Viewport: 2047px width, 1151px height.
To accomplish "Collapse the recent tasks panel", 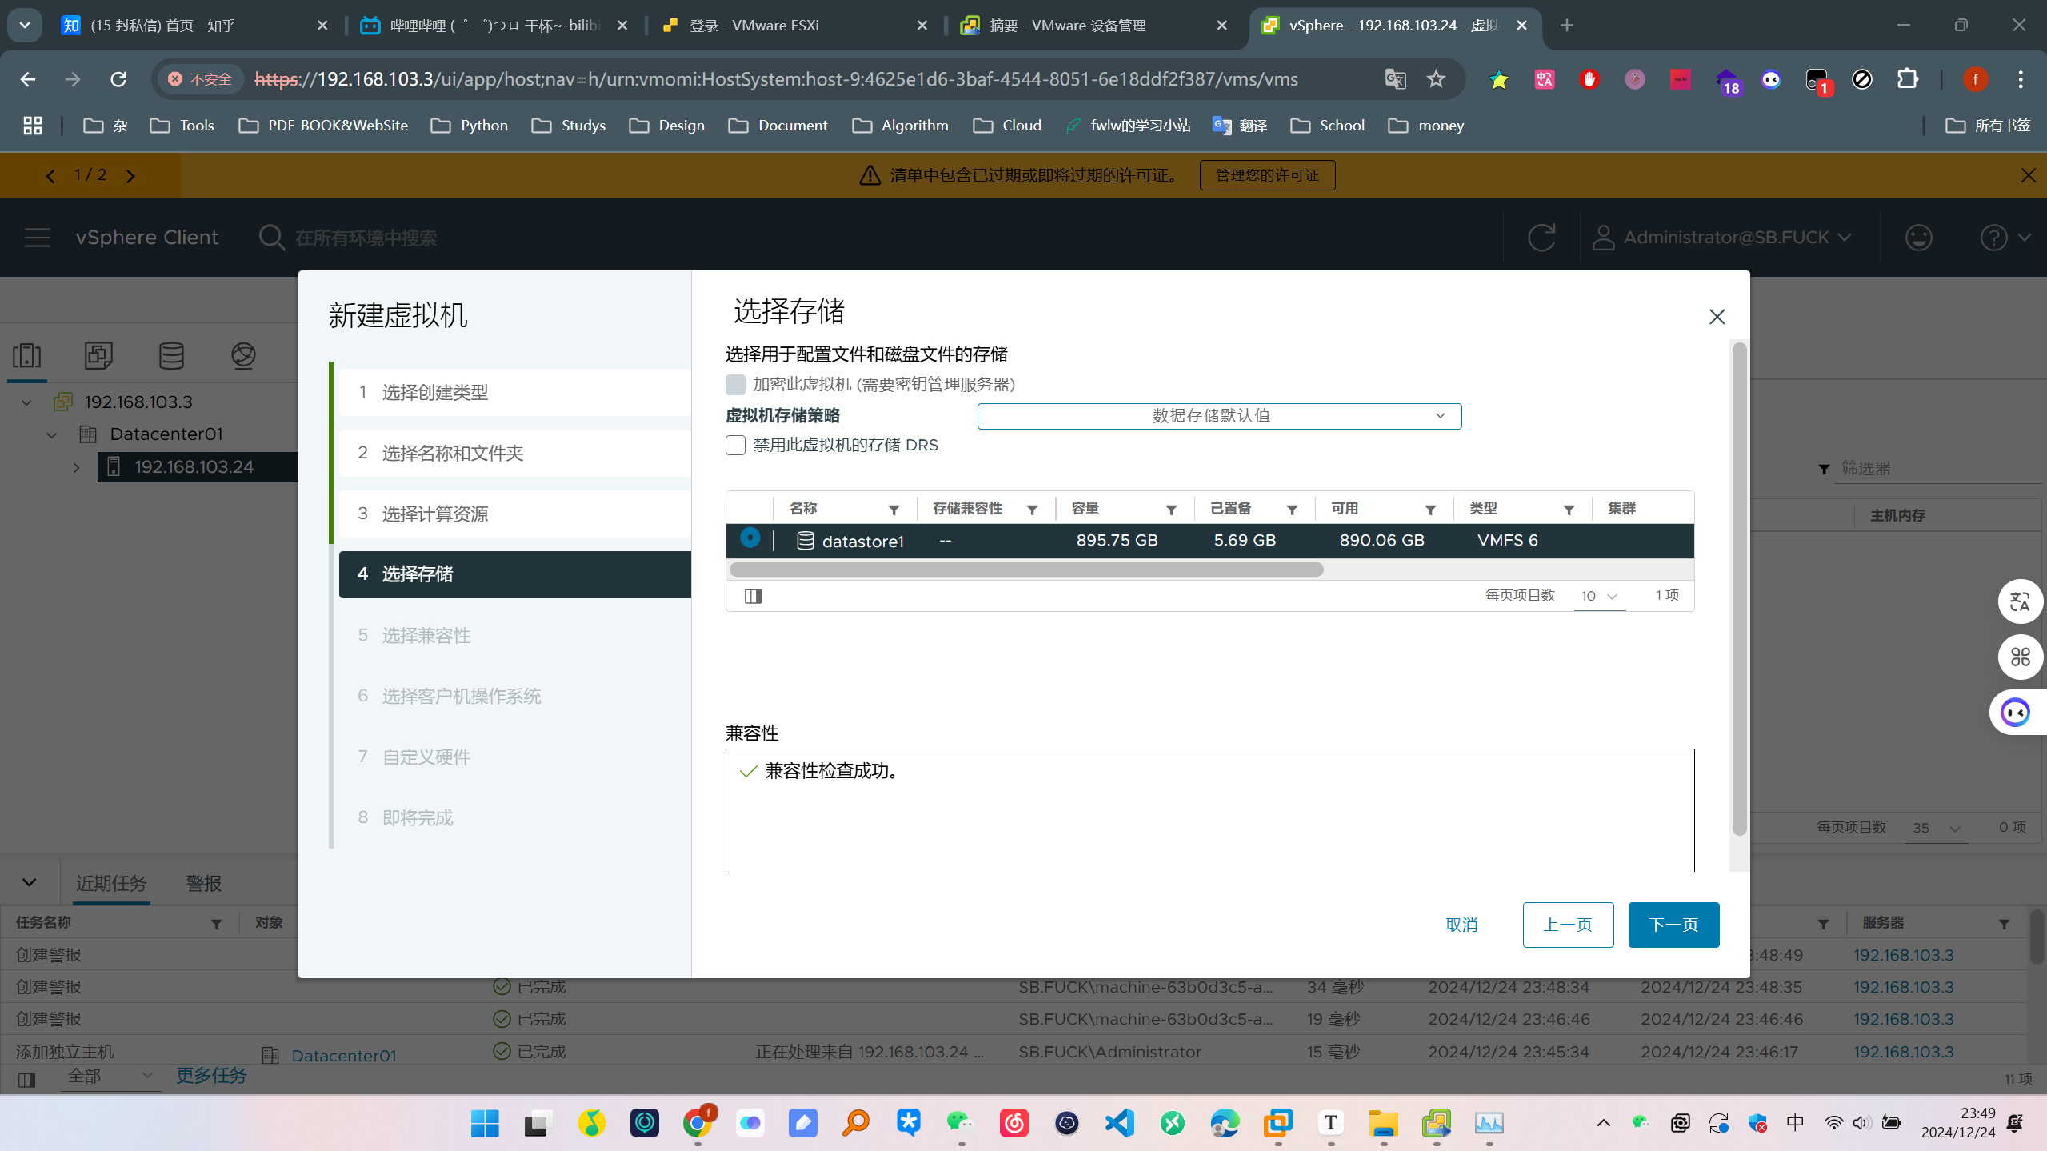I will (x=29, y=883).
